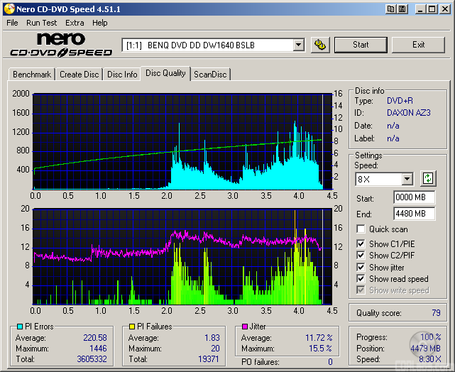Click the copy-to-clipboard icon in title bar
Viewport: 455px width, 372px height.
pyautogui.click(x=391, y=9)
